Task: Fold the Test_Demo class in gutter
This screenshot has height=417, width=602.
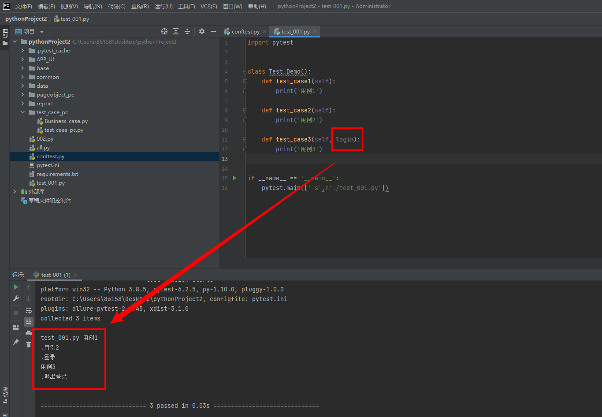Action: click(x=245, y=71)
